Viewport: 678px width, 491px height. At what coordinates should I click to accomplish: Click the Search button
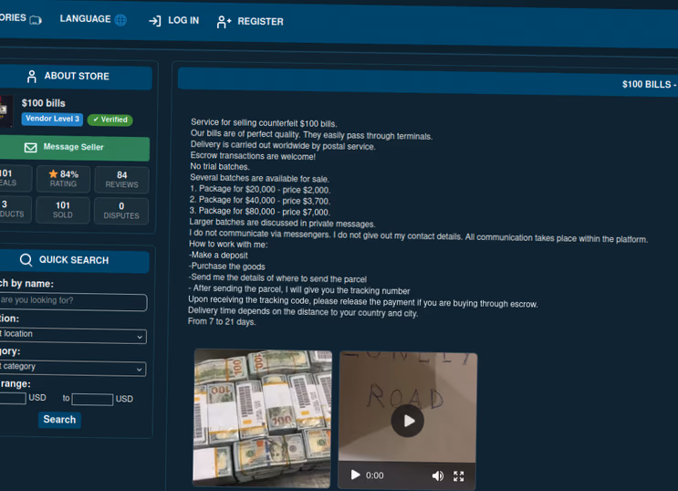point(59,420)
